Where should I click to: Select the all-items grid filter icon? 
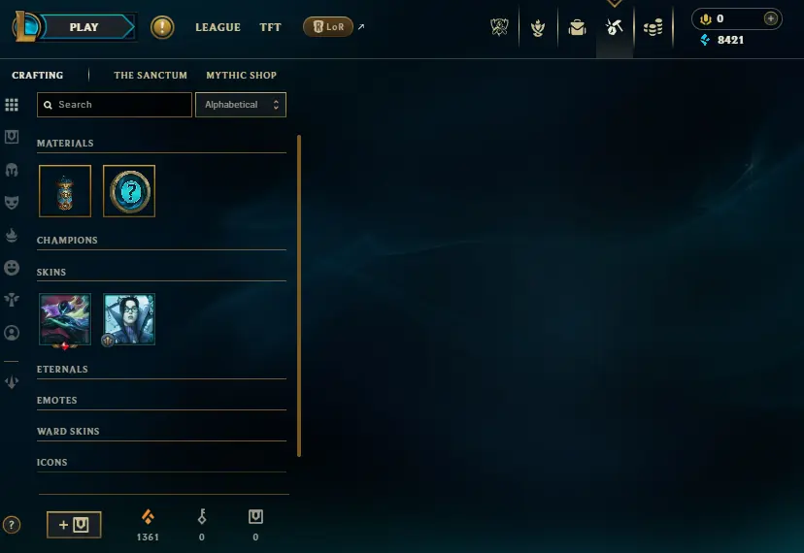pyautogui.click(x=12, y=105)
